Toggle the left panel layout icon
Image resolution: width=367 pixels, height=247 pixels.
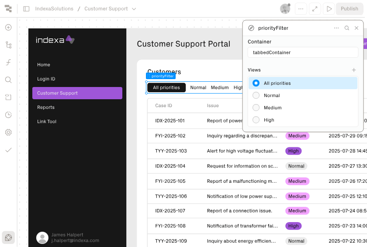(26, 9)
